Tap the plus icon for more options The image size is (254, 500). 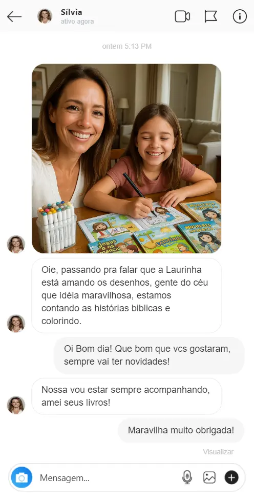click(231, 477)
